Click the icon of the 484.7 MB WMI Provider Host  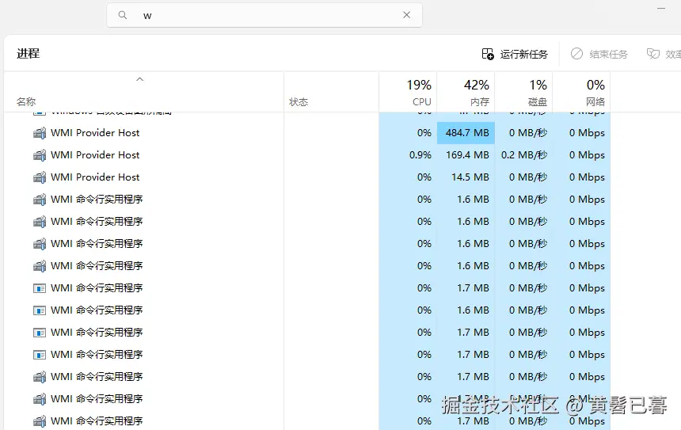click(x=40, y=133)
